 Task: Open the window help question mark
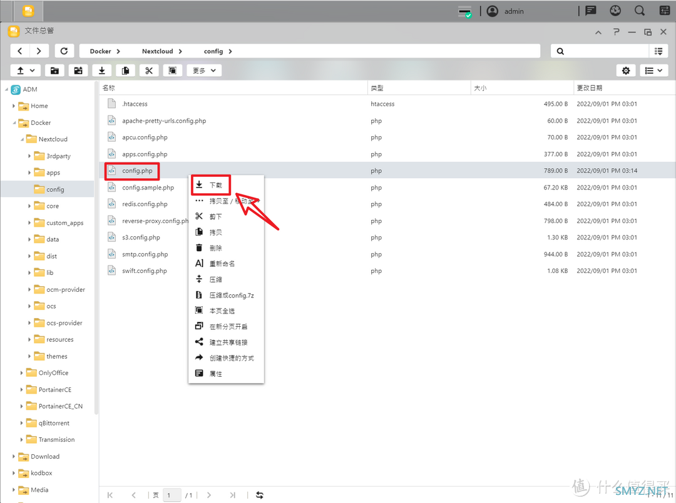coord(616,32)
